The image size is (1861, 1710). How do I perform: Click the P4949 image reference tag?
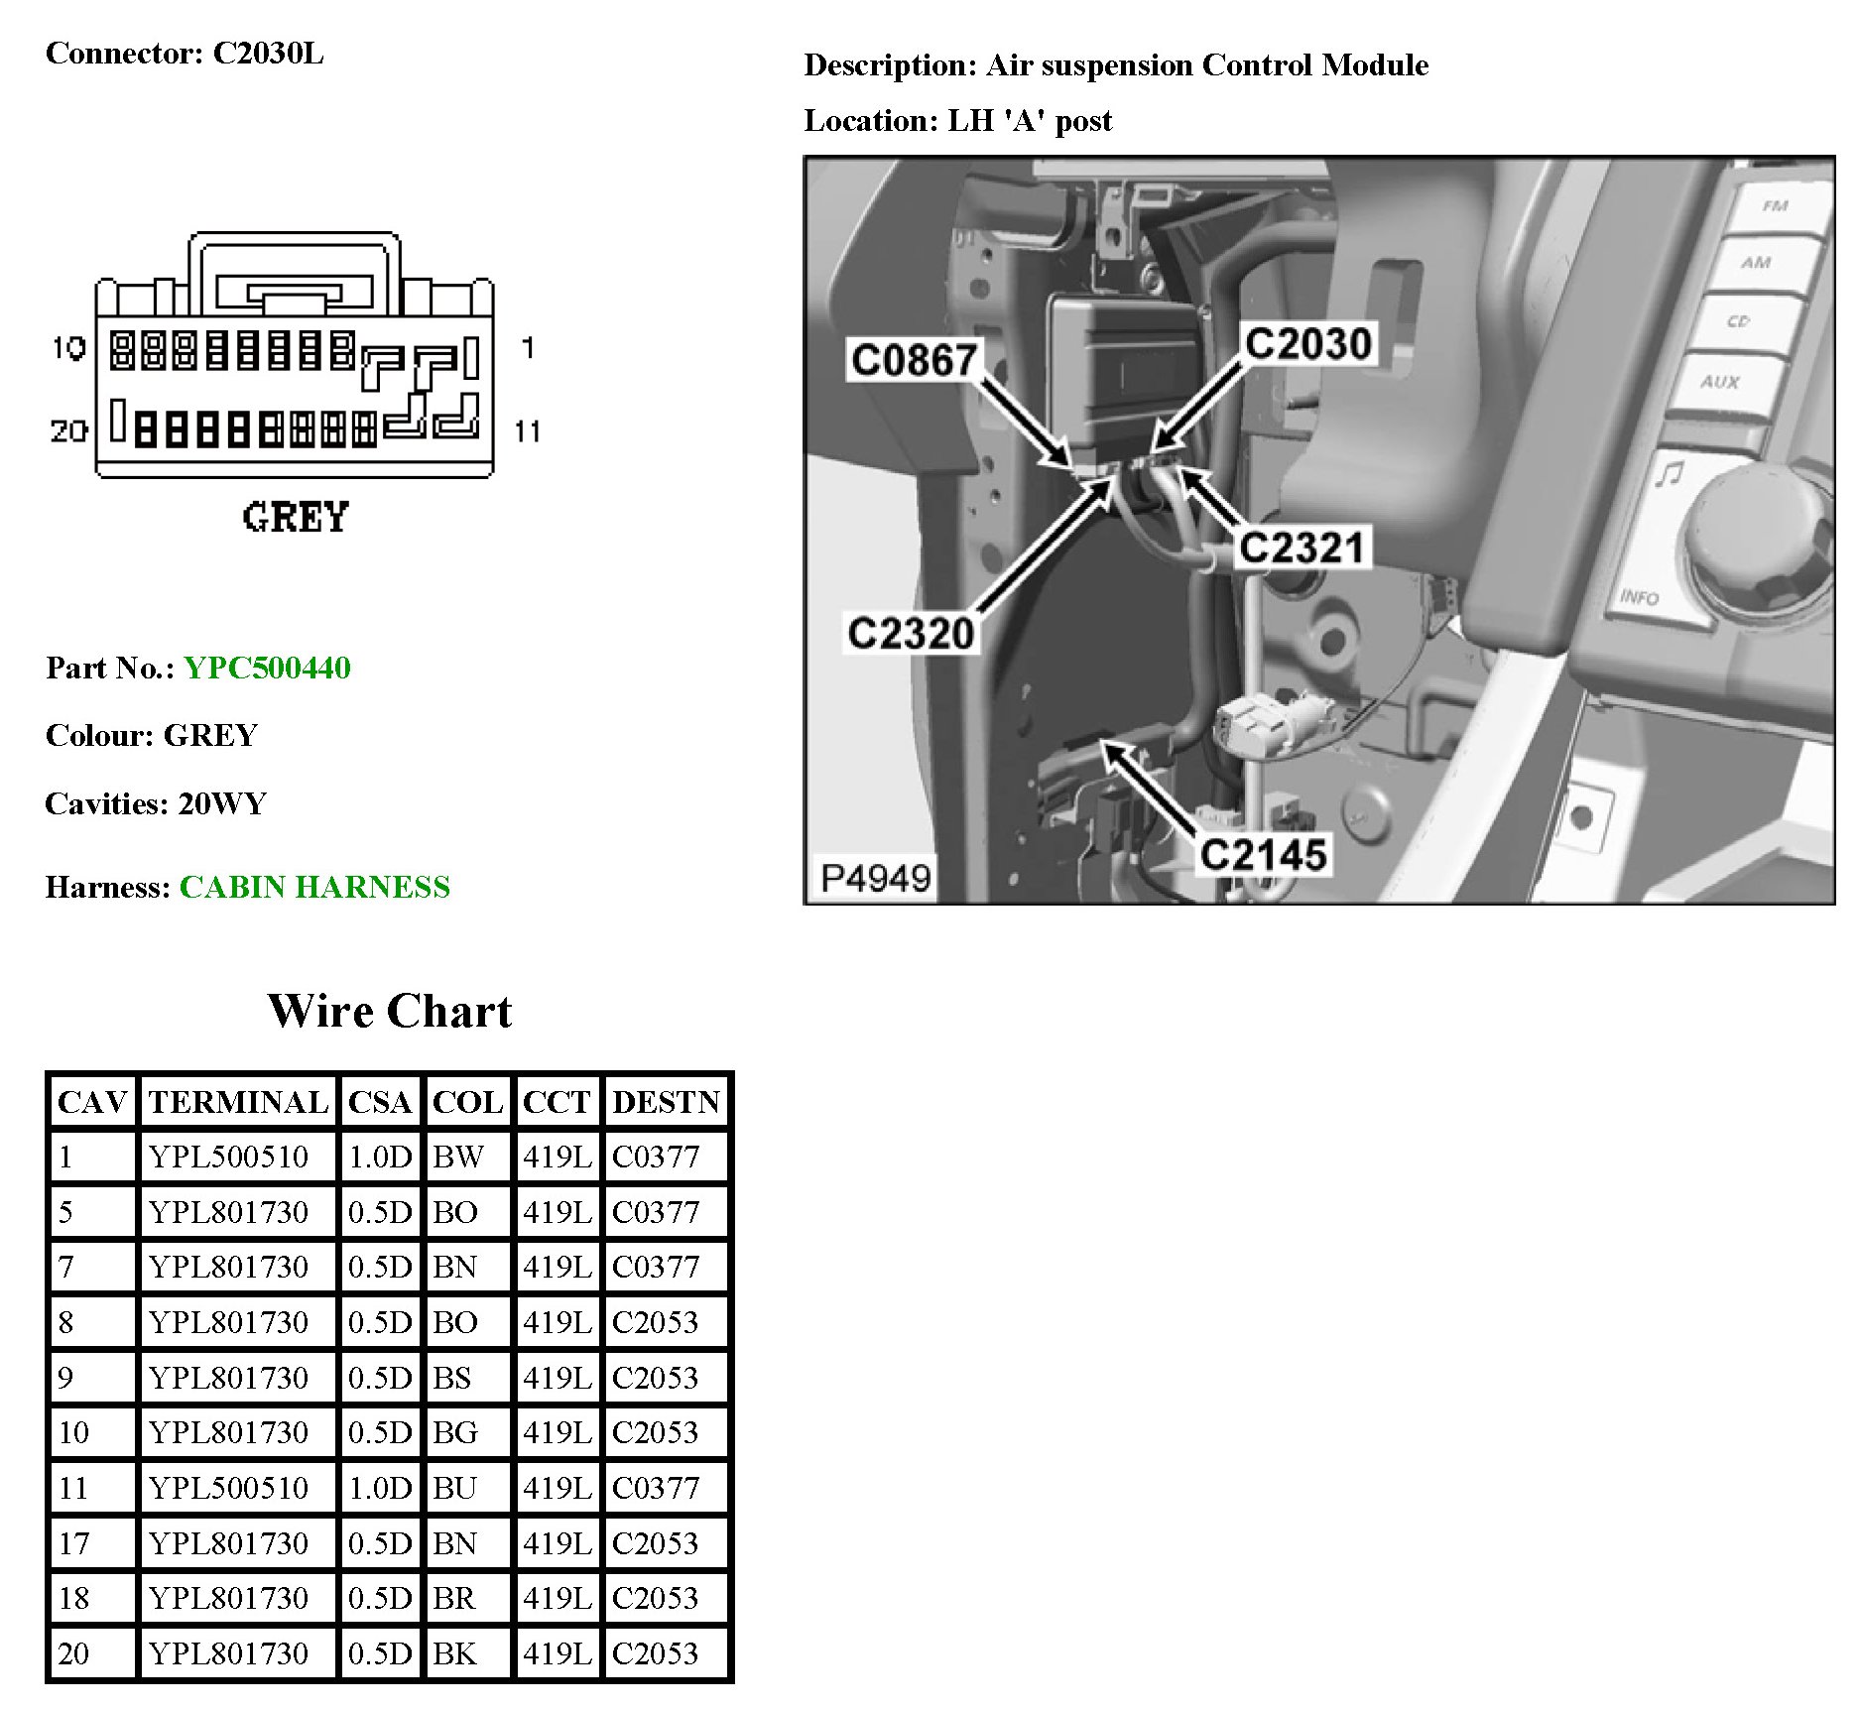[875, 878]
